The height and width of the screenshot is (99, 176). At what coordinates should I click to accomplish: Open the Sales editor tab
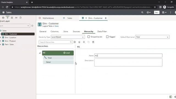[68, 18]
